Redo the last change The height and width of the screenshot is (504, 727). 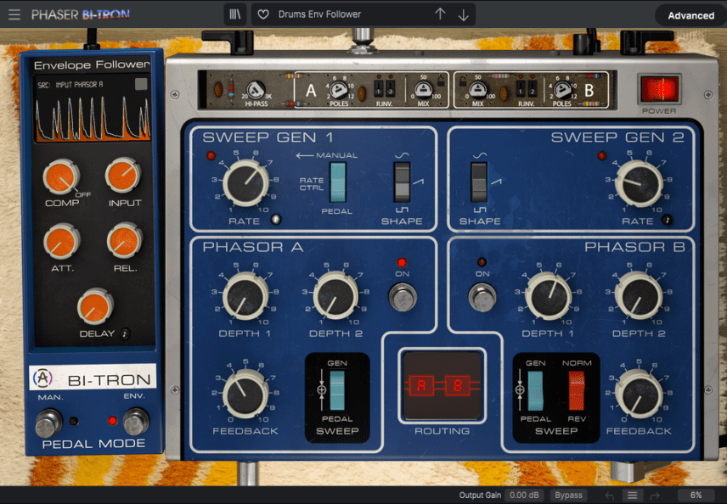click(655, 496)
